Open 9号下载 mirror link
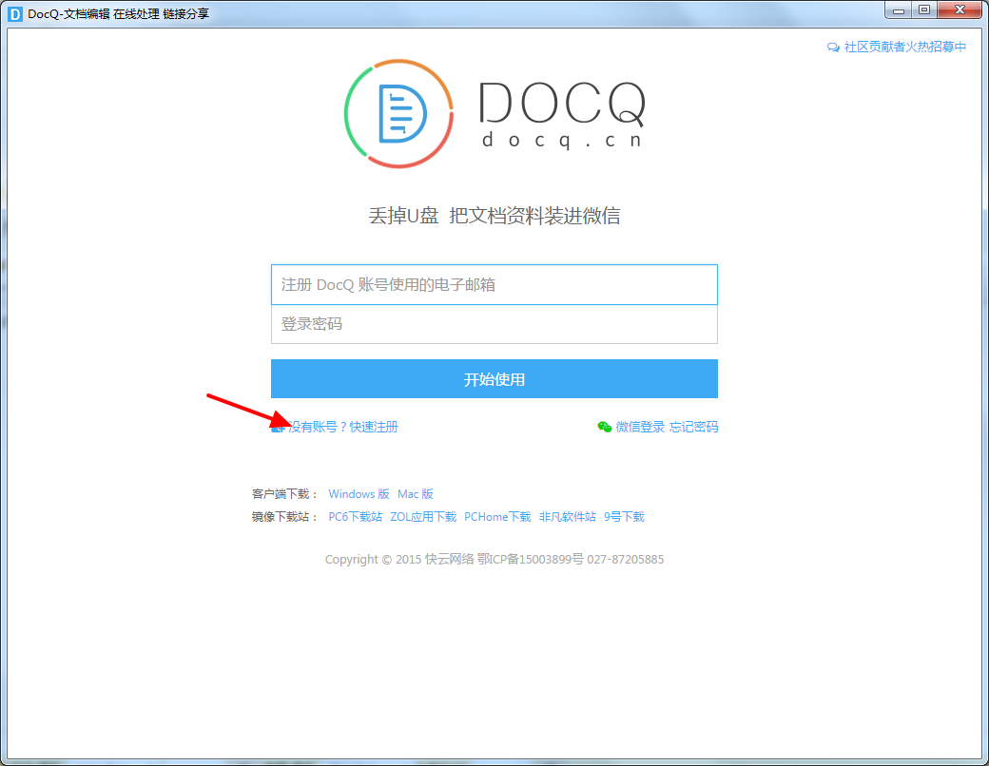Viewport: 989px width, 766px height. [x=624, y=516]
